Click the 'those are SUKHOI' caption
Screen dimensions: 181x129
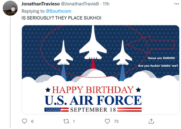pyautogui.click(x=161, y=58)
